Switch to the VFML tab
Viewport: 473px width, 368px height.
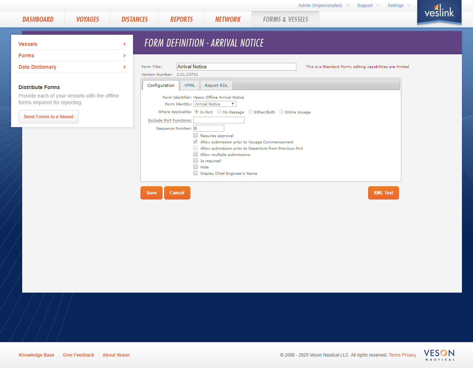pos(190,85)
